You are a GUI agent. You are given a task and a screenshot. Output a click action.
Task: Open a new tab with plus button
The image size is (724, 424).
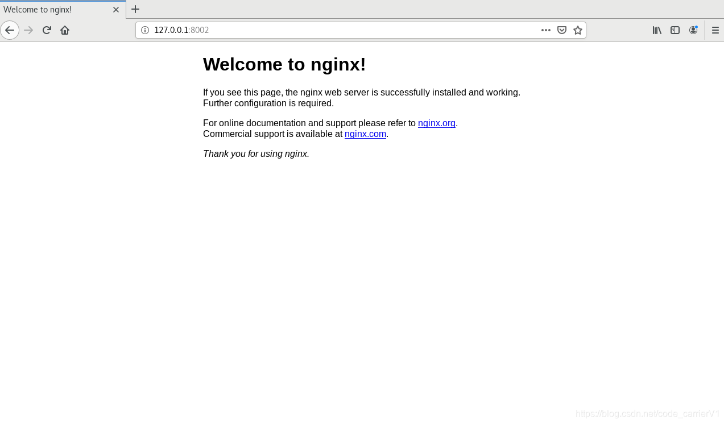[135, 9]
